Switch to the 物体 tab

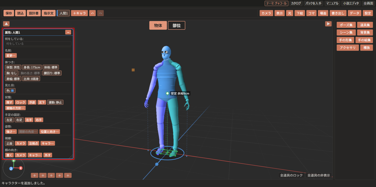(x=158, y=25)
